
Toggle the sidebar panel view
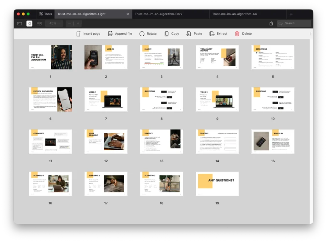[19, 23]
